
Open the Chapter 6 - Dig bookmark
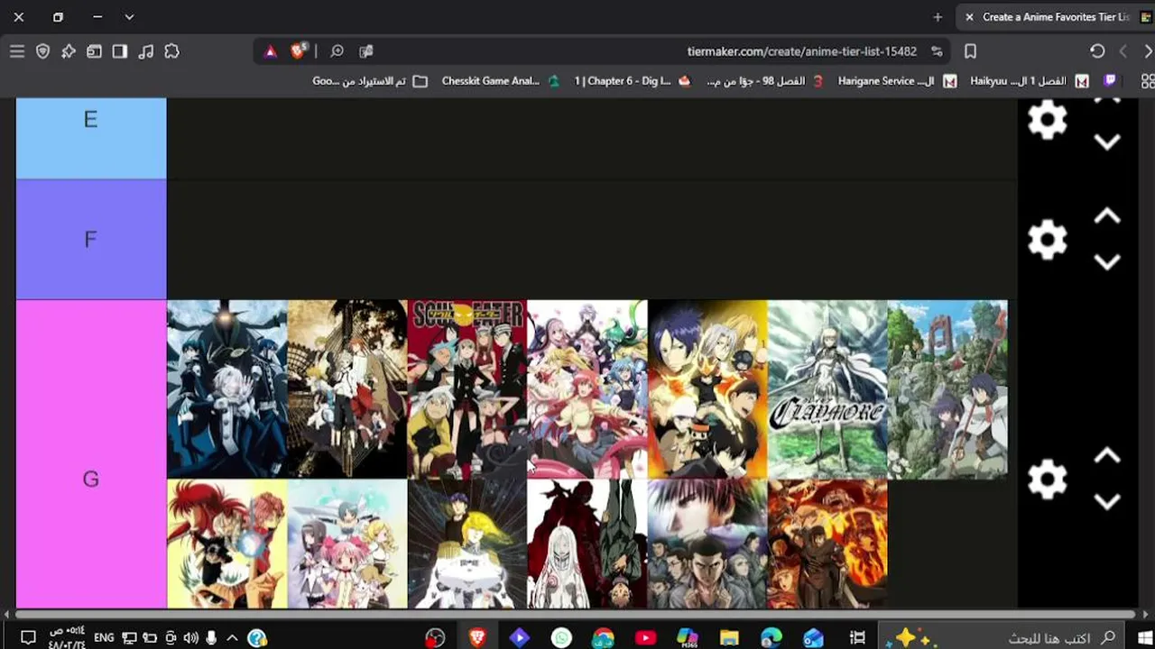click(632, 81)
